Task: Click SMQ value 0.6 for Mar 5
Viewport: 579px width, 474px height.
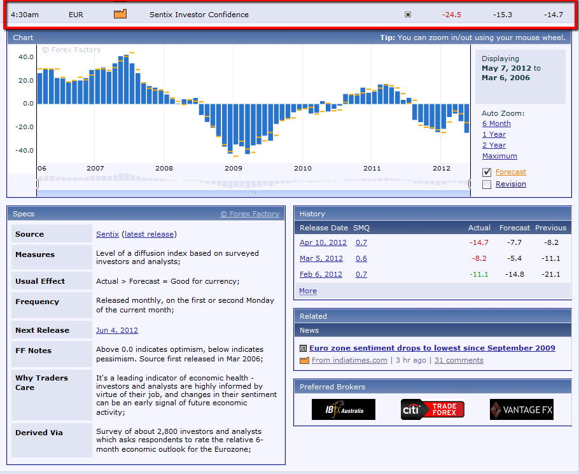Action: pos(361,258)
